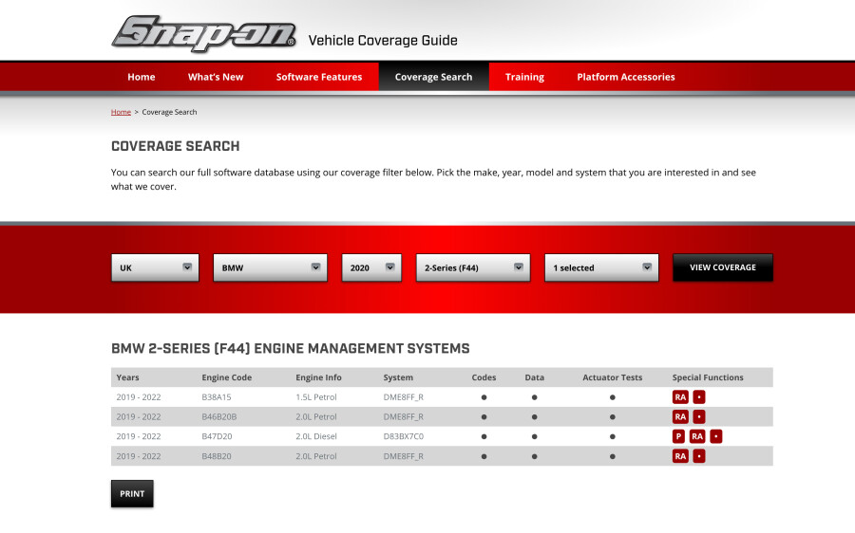Click the dot badge in the B47D20 row
Image resolution: width=855 pixels, height=533 pixels.
click(716, 436)
